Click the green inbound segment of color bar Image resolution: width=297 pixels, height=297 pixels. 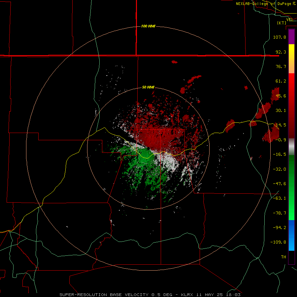[291, 187]
